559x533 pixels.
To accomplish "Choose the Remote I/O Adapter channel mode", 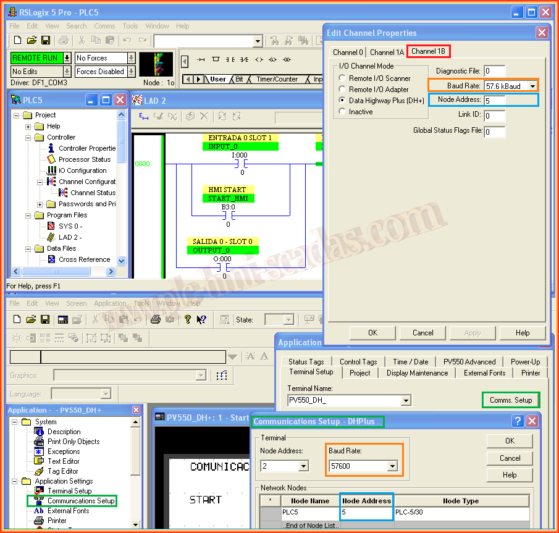I will 342,90.
